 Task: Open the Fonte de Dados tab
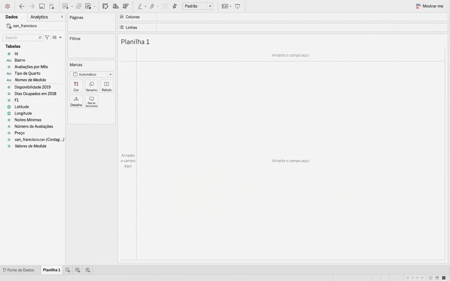pos(19,270)
